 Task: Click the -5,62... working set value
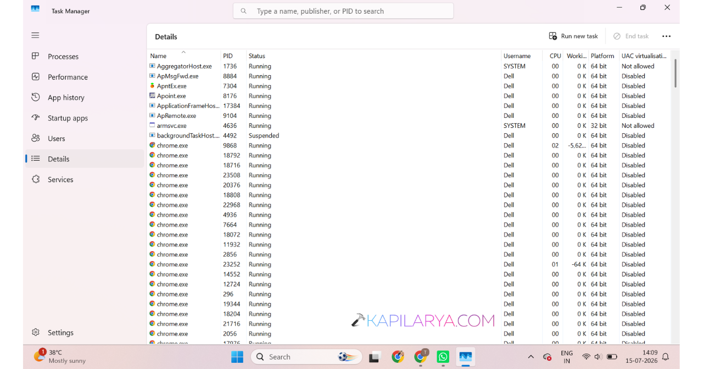pos(577,145)
